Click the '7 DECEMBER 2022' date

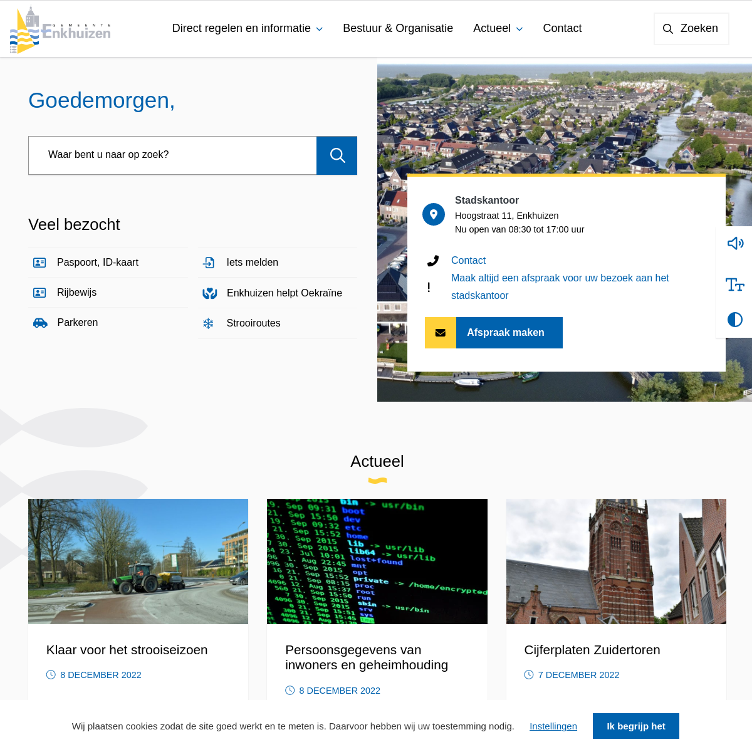[x=578, y=675]
